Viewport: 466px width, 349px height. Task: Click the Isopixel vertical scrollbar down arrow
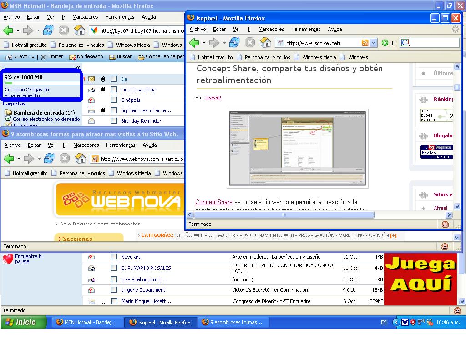pyautogui.click(x=457, y=207)
